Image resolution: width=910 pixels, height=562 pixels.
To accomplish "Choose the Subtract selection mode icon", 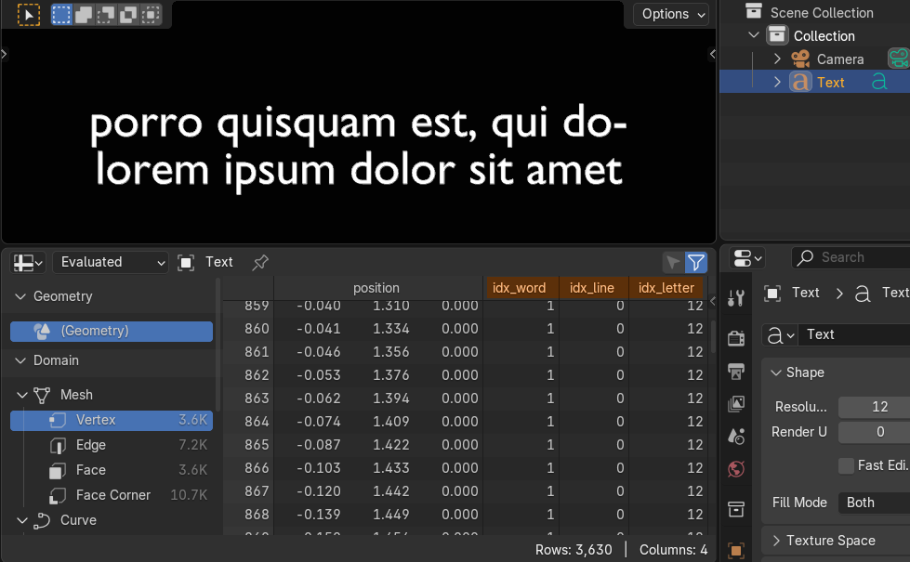I will [x=106, y=15].
